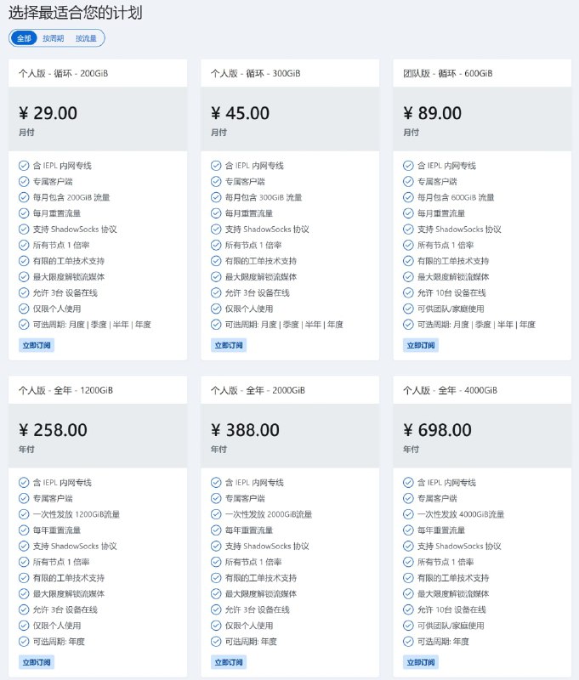579x680 pixels.
Task: Click check icon beside 含 IEPL 内网专线 in 200GiB plan
Action: point(24,166)
